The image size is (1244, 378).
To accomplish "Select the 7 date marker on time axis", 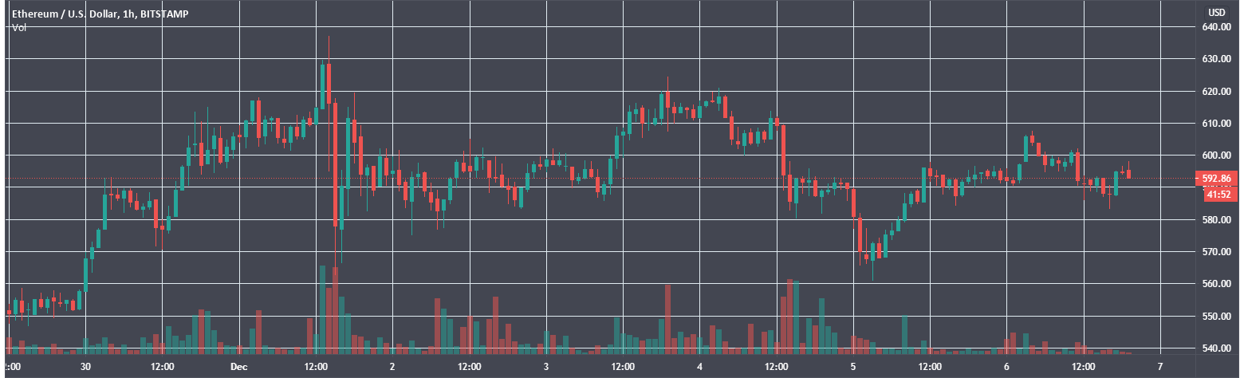I will (x=1159, y=367).
